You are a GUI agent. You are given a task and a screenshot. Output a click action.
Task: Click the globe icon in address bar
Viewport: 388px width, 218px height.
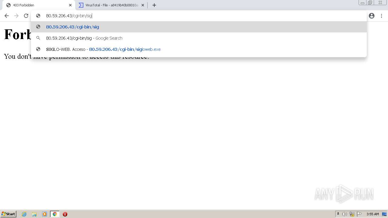pos(38,16)
